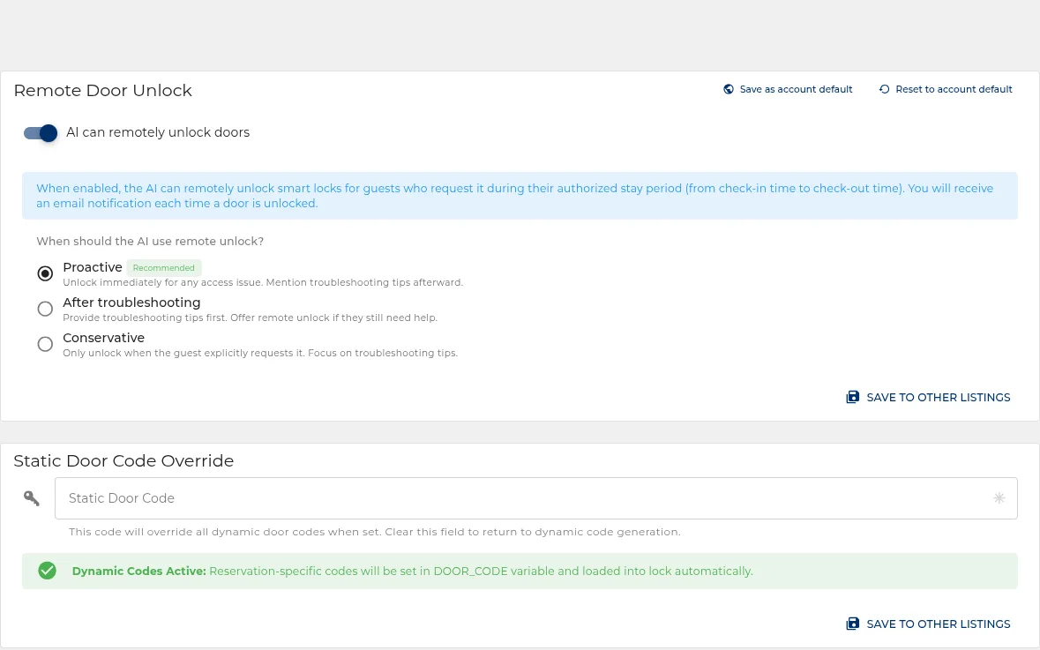Screen dimensions: 1040x650
Task: Click the Static Door Code Override heading
Action: (x=123, y=461)
